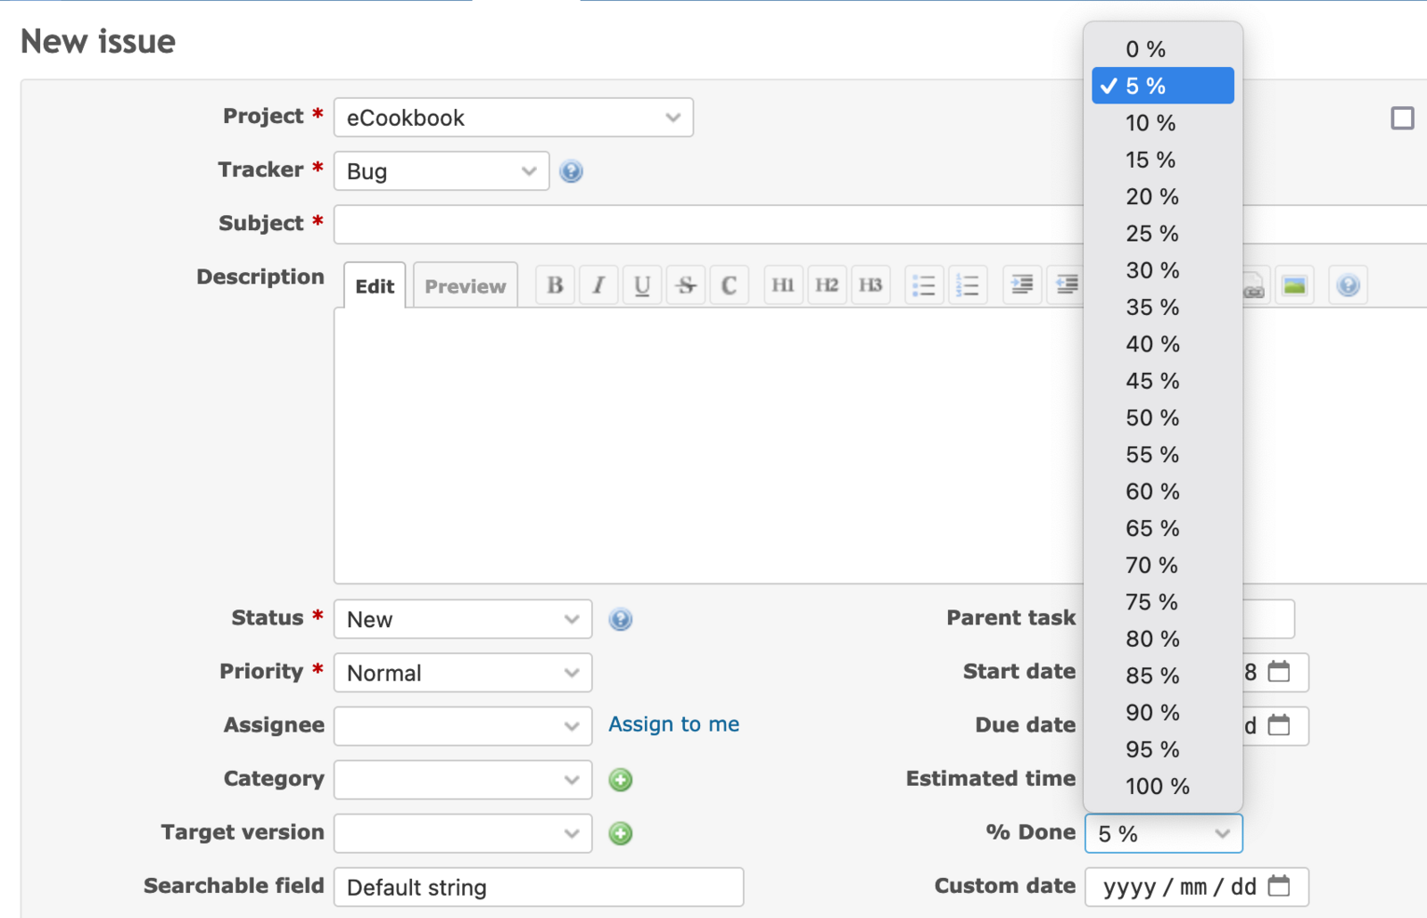Select 50 % from the percent done list
The height and width of the screenshot is (918, 1427).
point(1151,418)
